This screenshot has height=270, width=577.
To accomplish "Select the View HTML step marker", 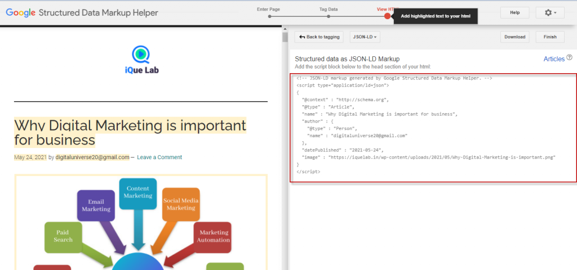I will pos(387,16).
